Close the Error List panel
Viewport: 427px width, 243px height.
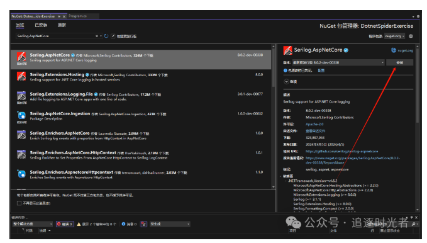pyautogui.click(x=416, y=217)
